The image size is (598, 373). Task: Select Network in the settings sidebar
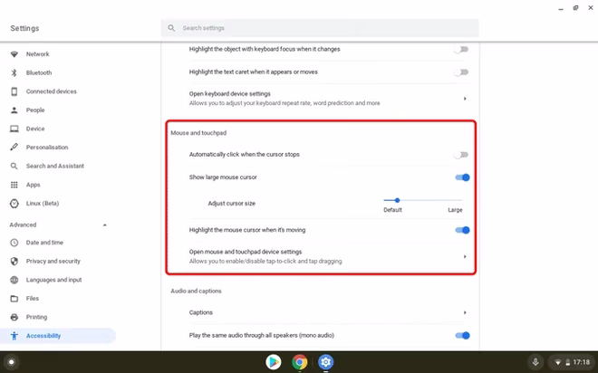38,54
